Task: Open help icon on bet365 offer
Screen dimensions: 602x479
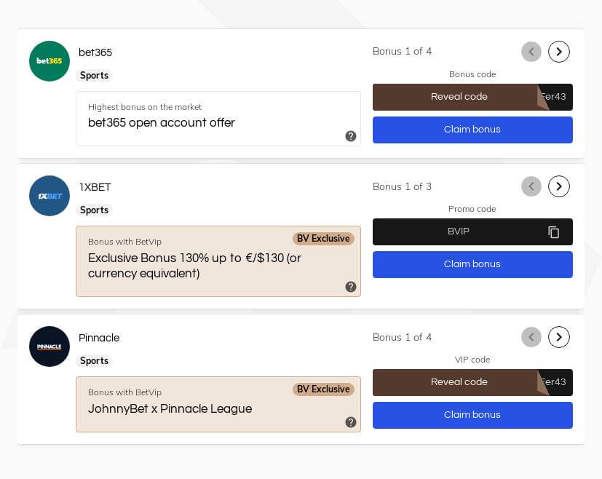Action: coord(351,136)
